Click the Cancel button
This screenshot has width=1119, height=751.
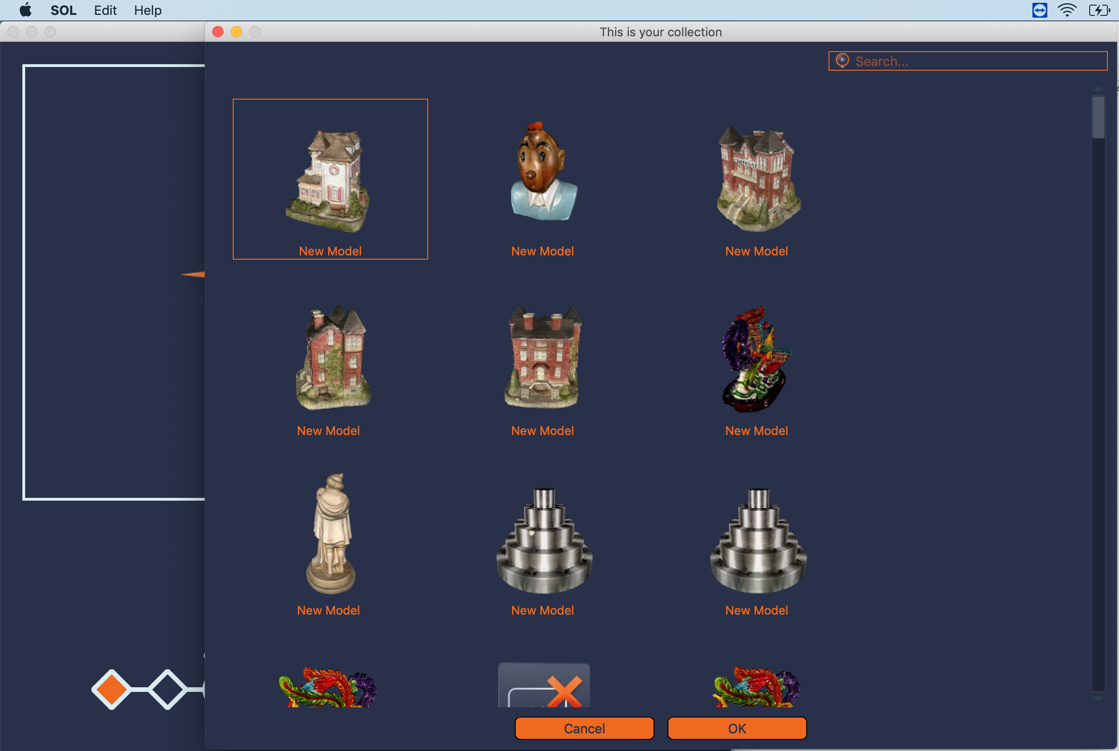pyautogui.click(x=585, y=729)
